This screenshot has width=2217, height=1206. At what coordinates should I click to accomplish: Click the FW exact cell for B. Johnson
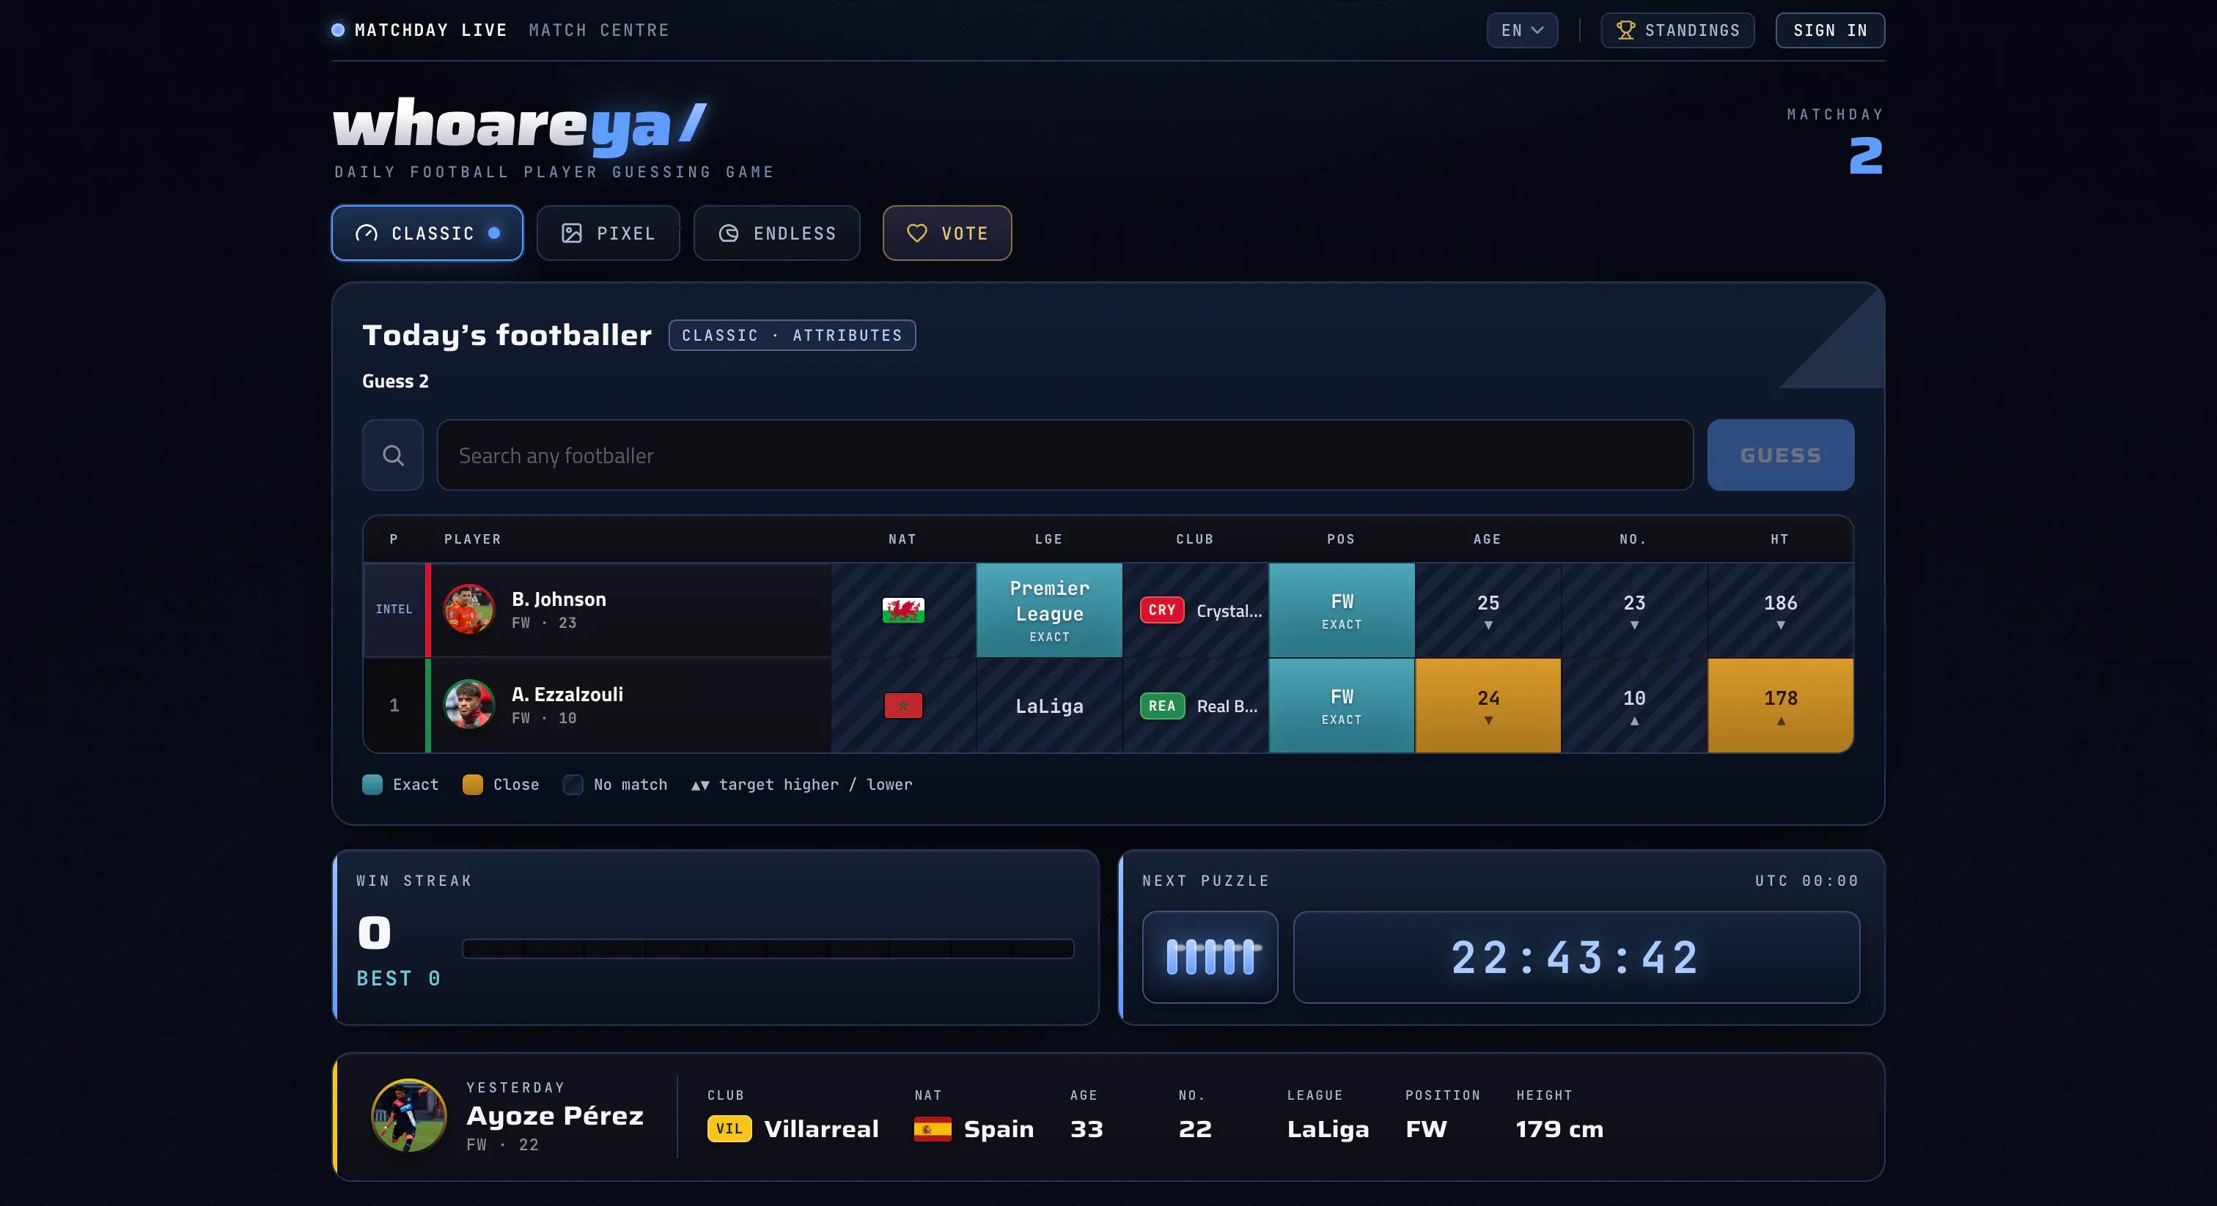click(1342, 610)
